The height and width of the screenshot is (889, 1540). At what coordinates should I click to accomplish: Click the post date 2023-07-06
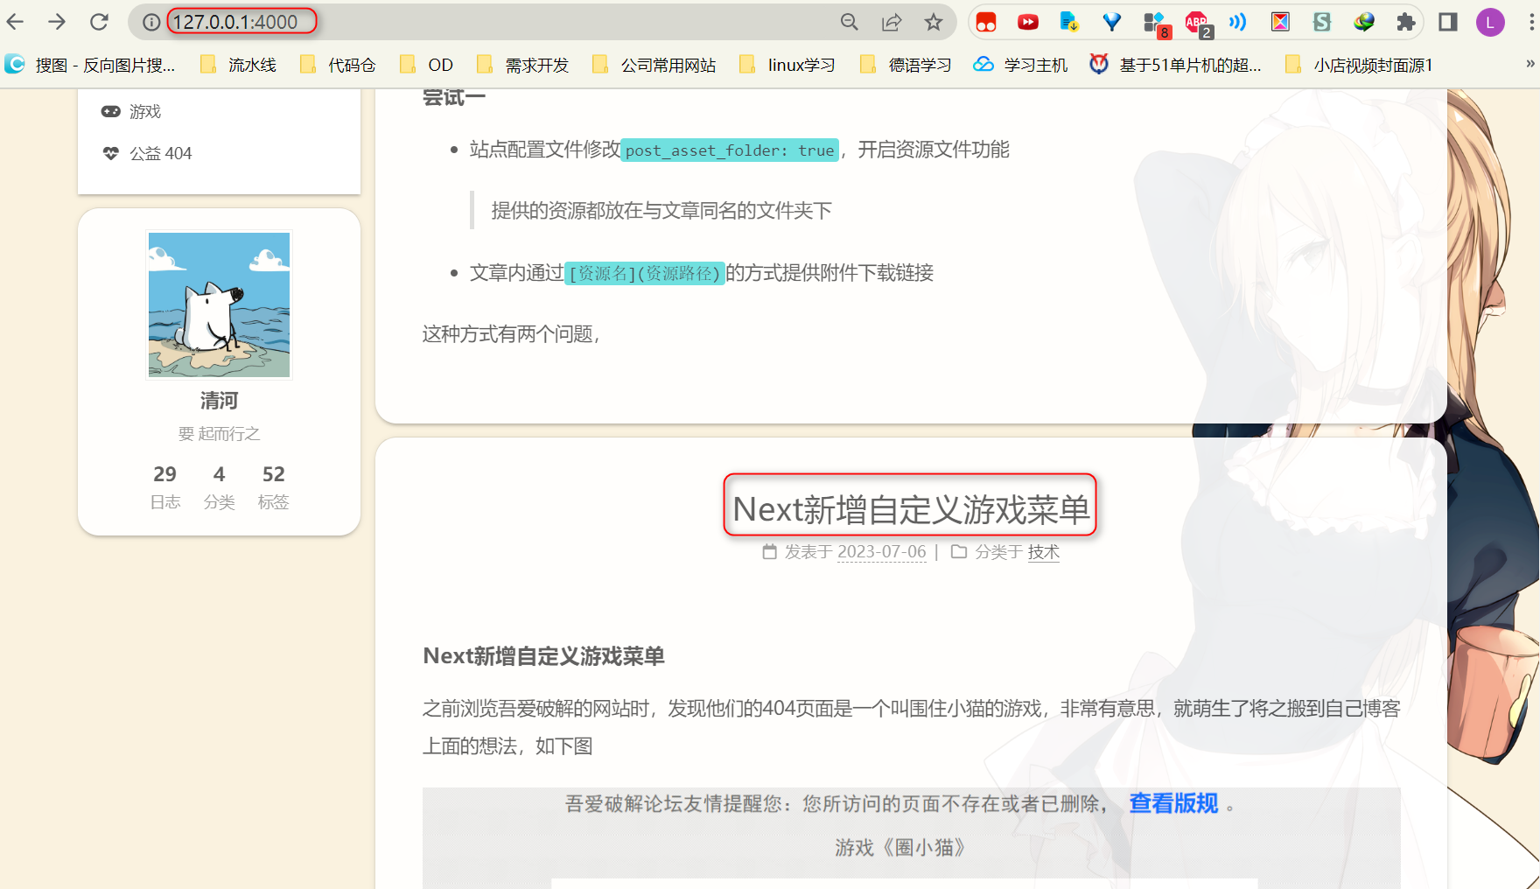tap(881, 552)
